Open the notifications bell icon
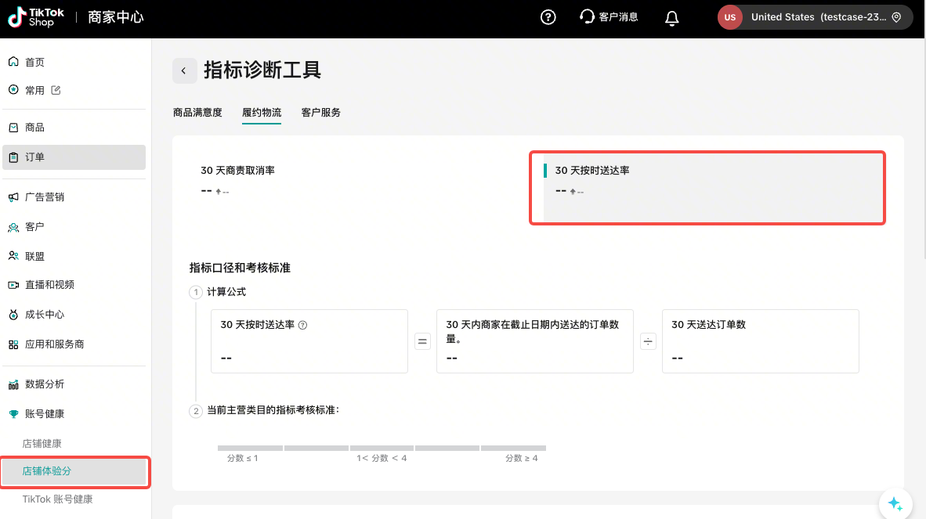Viewport: 926px width, 519px height. pos(671,17)
